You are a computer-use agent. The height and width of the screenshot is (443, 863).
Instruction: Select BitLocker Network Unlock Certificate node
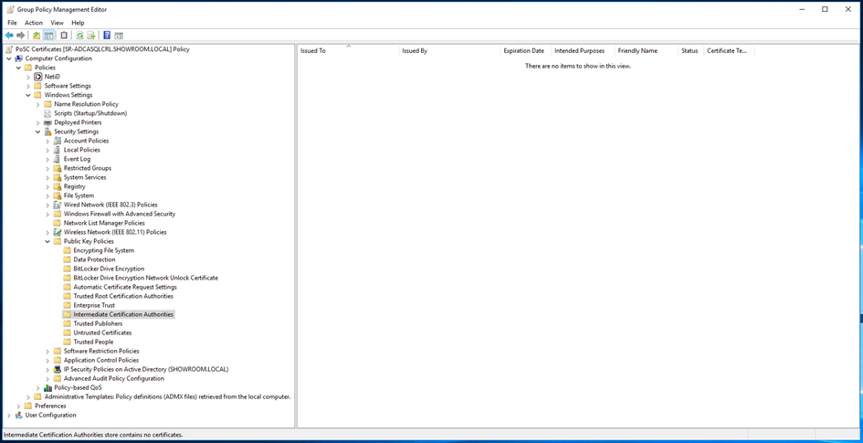click(146, 278)
